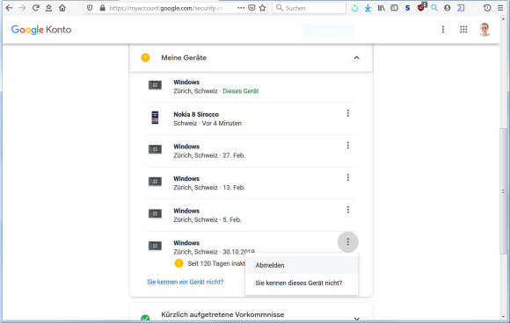Open the Firefox home page
Viewport: 510px width, 323px height.
click(x=62, y=8)
